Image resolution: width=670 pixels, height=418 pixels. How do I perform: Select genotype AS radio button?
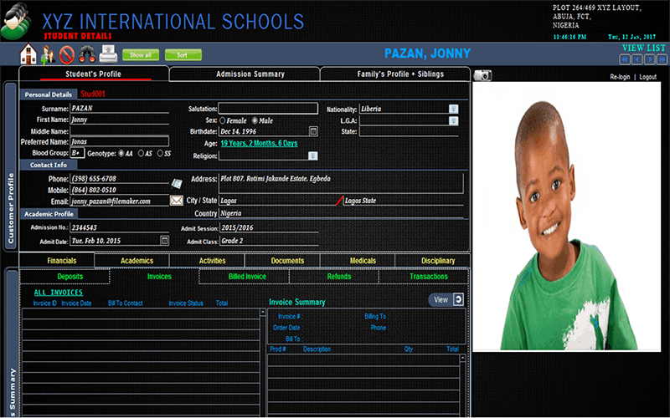[141, 154]
